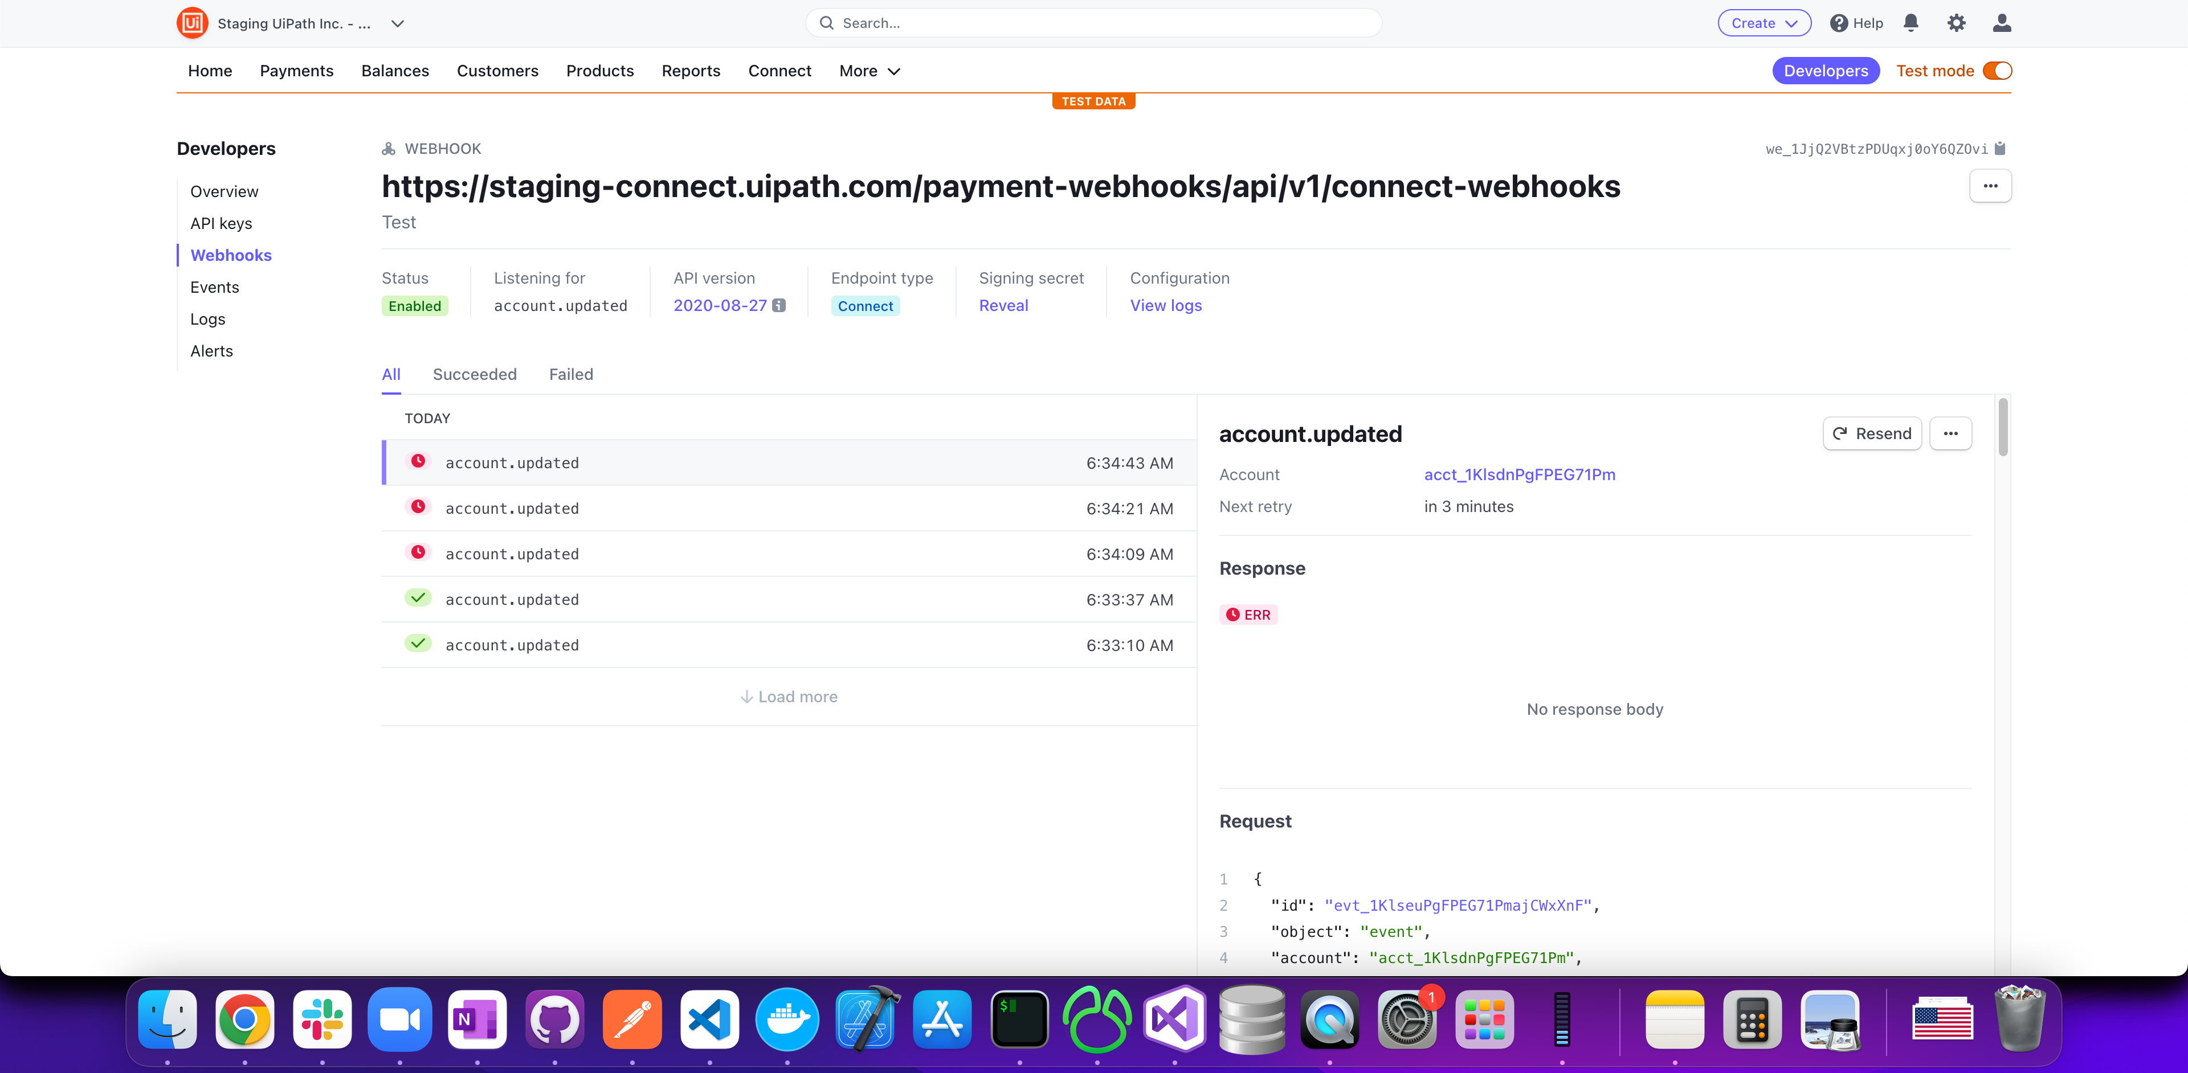2188x1073 pixels.
Task: Click the failed status icon at 6:34:21 AM
Action: 418,507
